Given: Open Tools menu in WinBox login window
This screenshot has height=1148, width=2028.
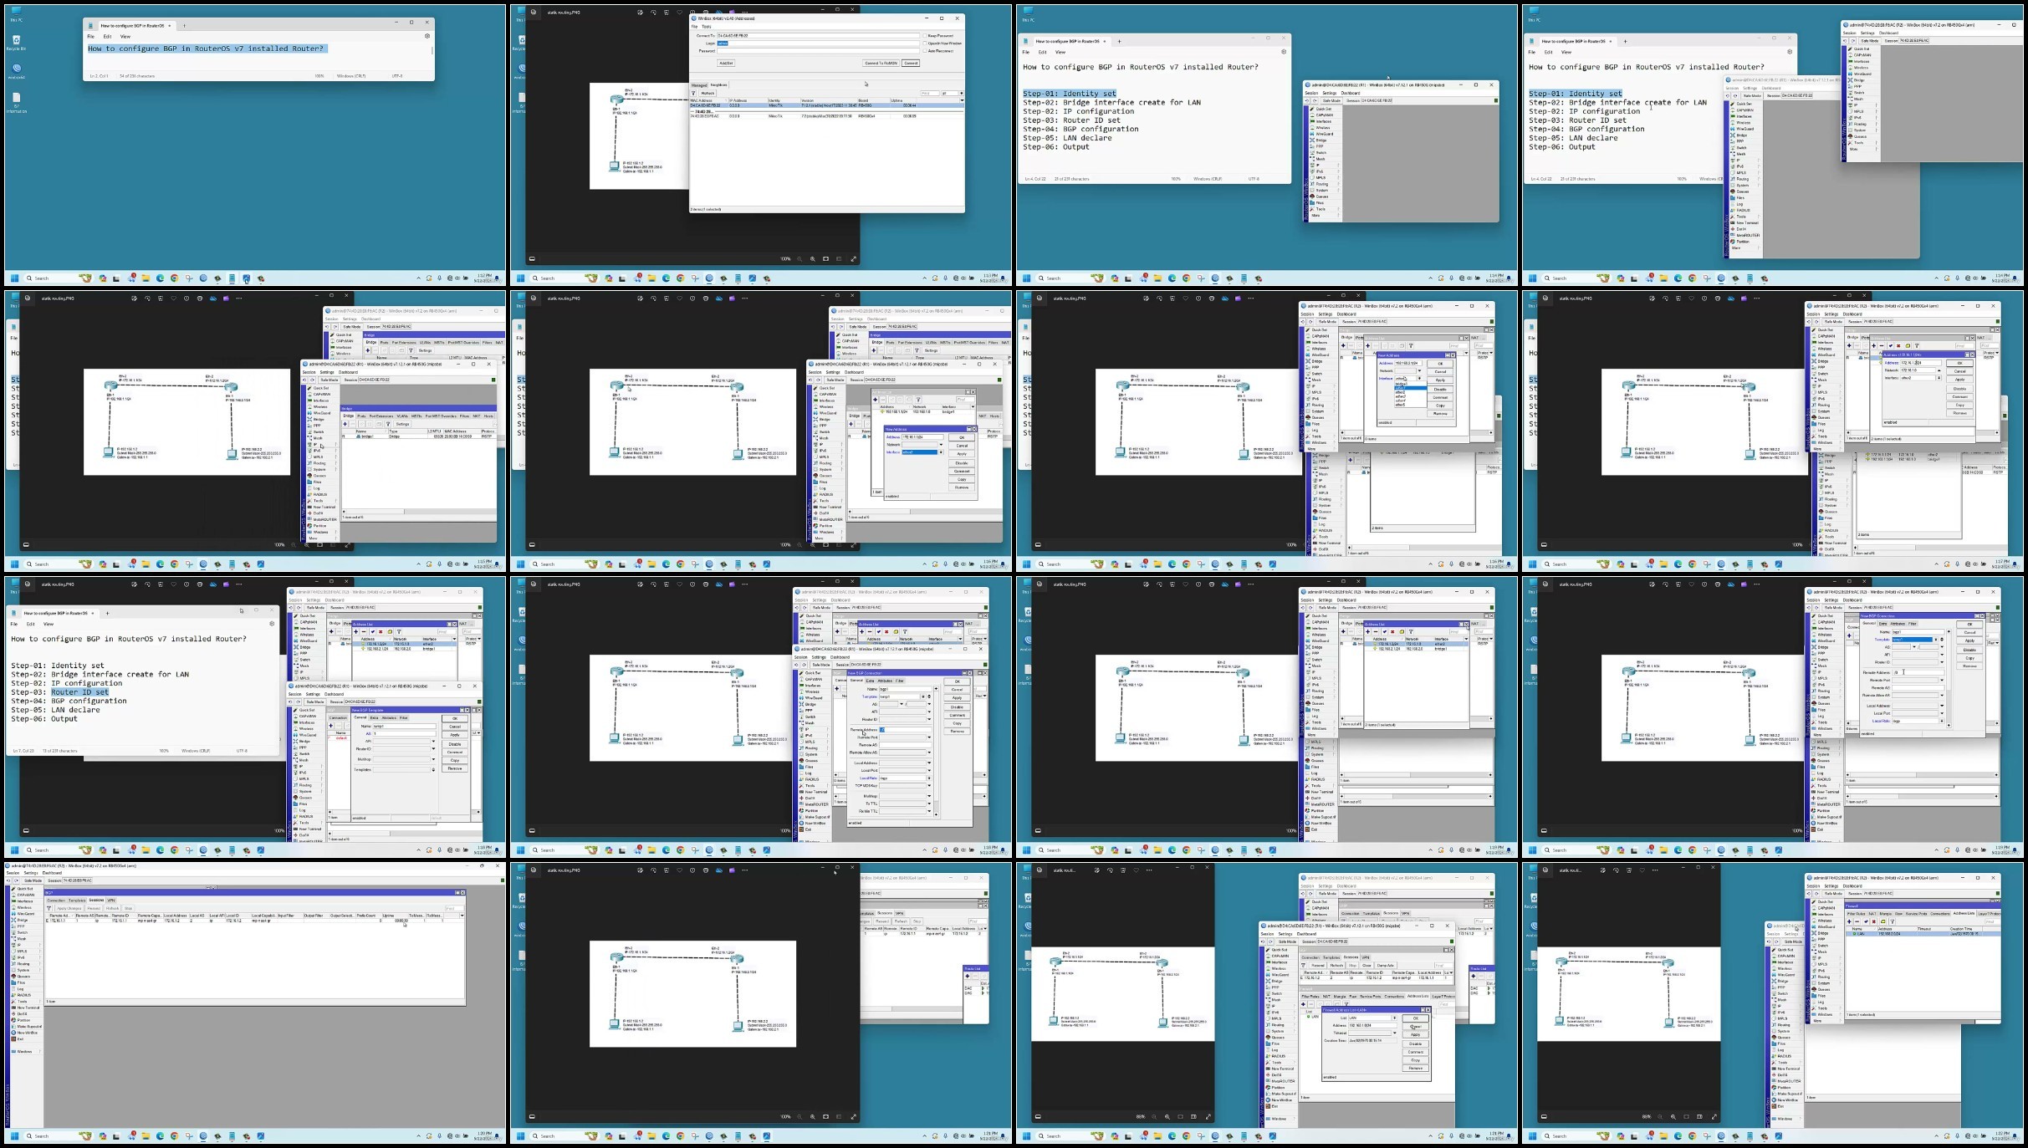Looking at the screenshot, I should click(x=707, y=27).
